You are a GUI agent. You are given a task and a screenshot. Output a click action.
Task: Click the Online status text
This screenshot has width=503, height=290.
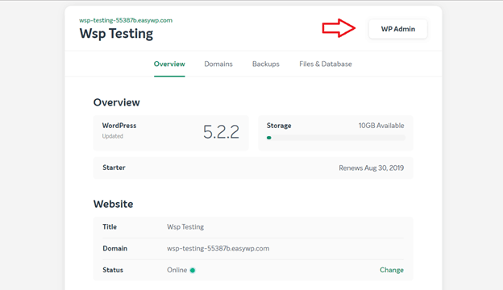tap(177, 270)
